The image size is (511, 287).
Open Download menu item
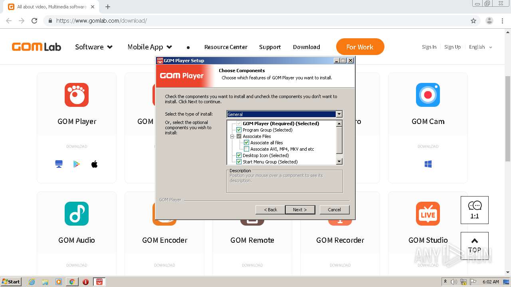pyautogui.click(x=307, y=47)
